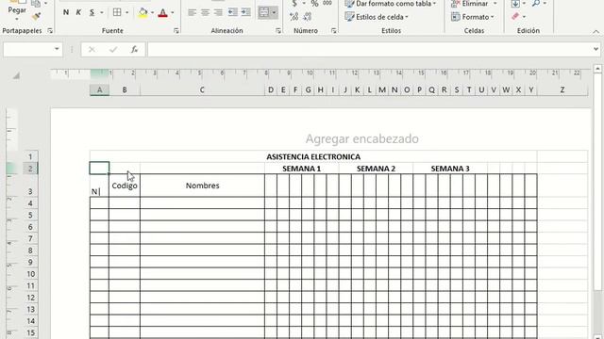This screenshot has width=604, height=339.
Task: Open the Eliminar dropdown arrow
Action: point(495,4)
